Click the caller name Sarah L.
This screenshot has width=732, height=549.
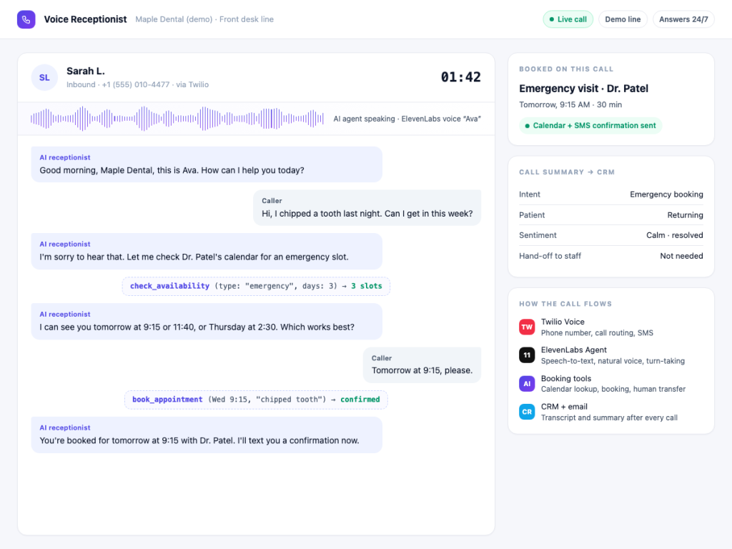pyautogui.click(x=86, y=71)
